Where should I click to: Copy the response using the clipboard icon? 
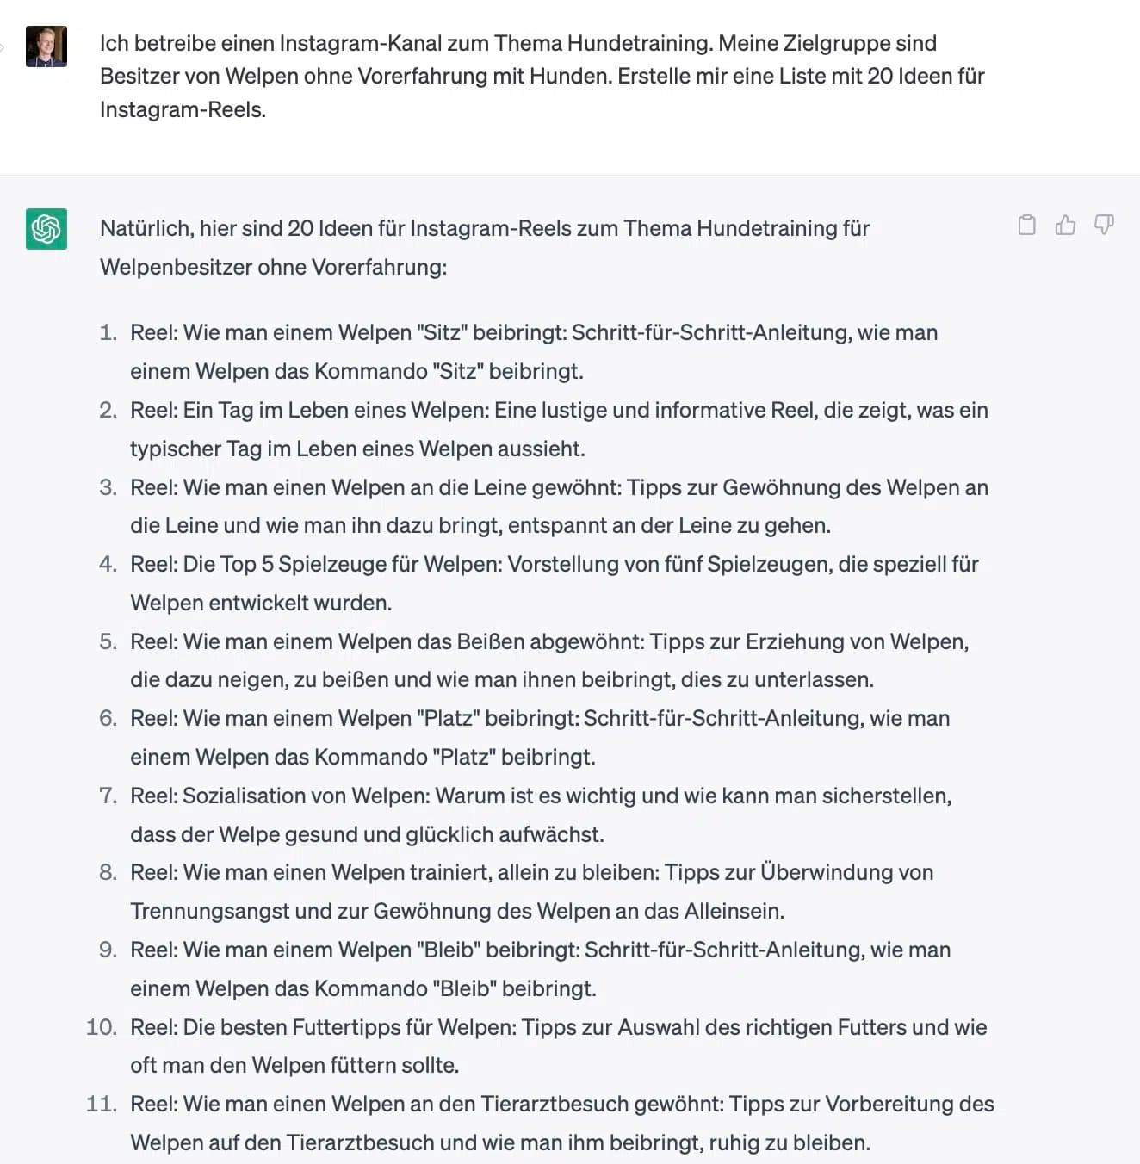[x=1026, y=225]
